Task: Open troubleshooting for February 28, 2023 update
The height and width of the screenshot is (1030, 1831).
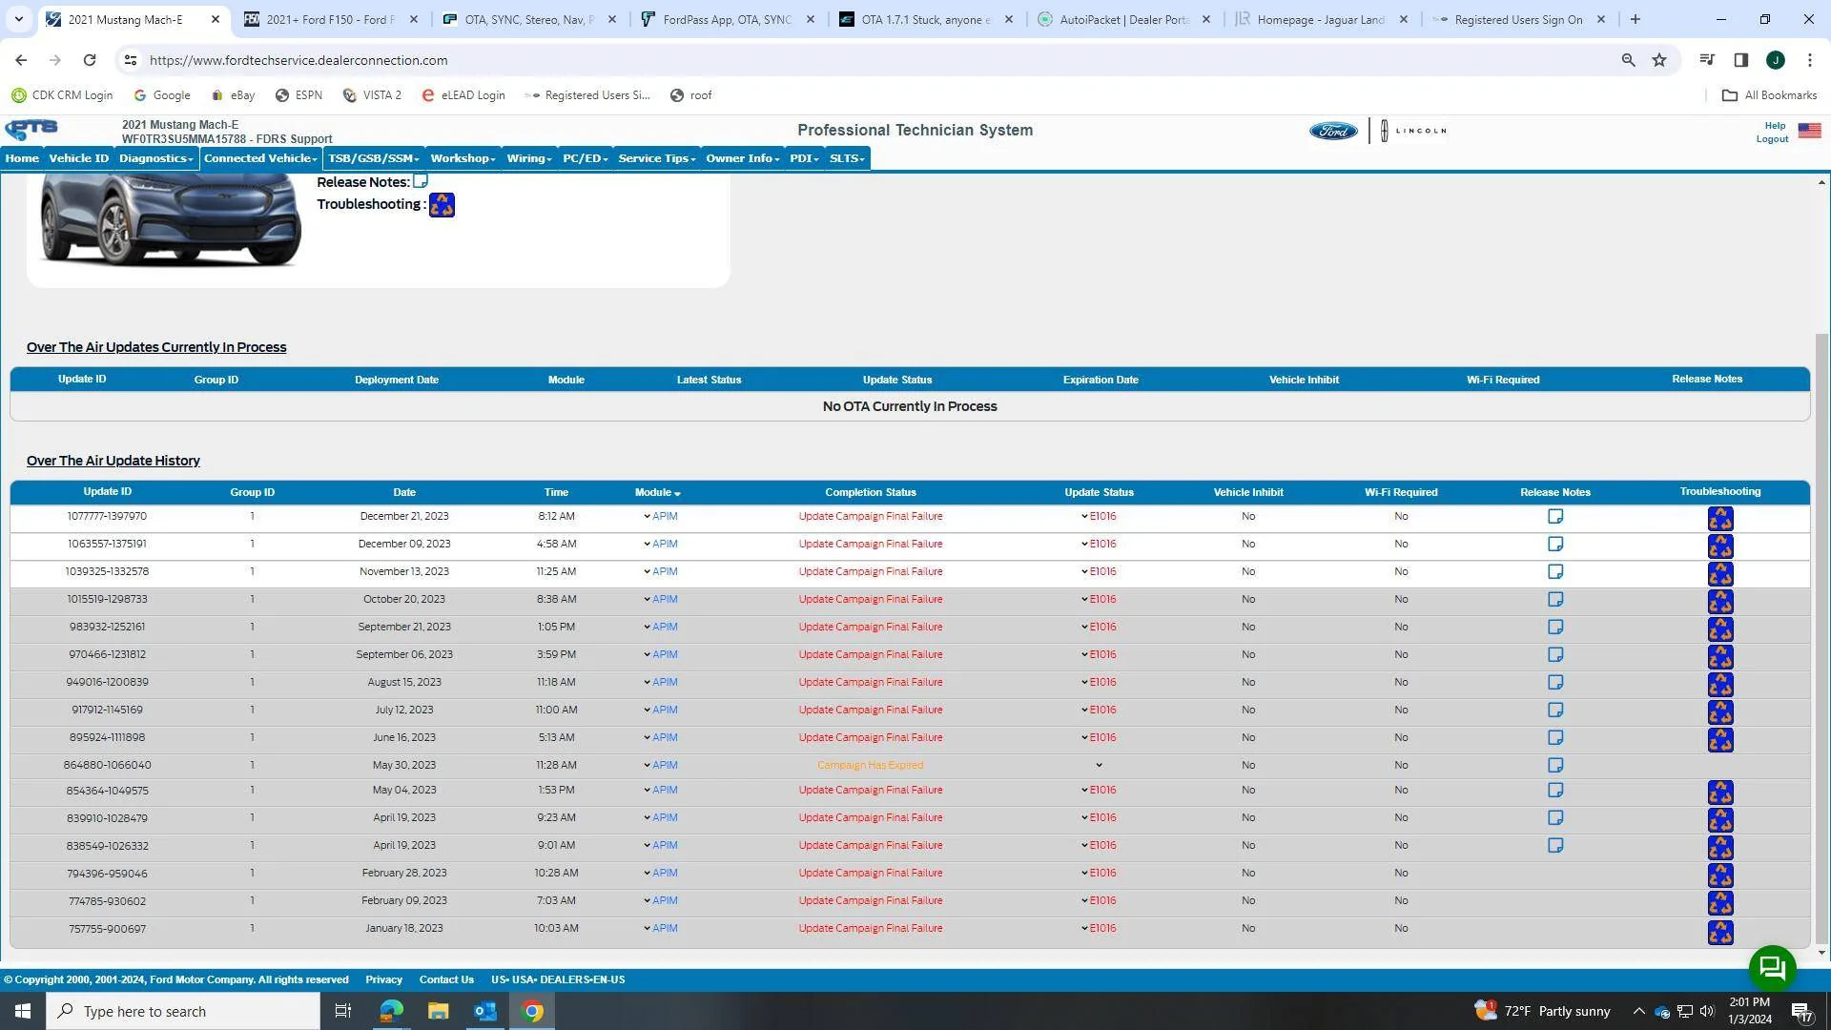Action: 1720,875
